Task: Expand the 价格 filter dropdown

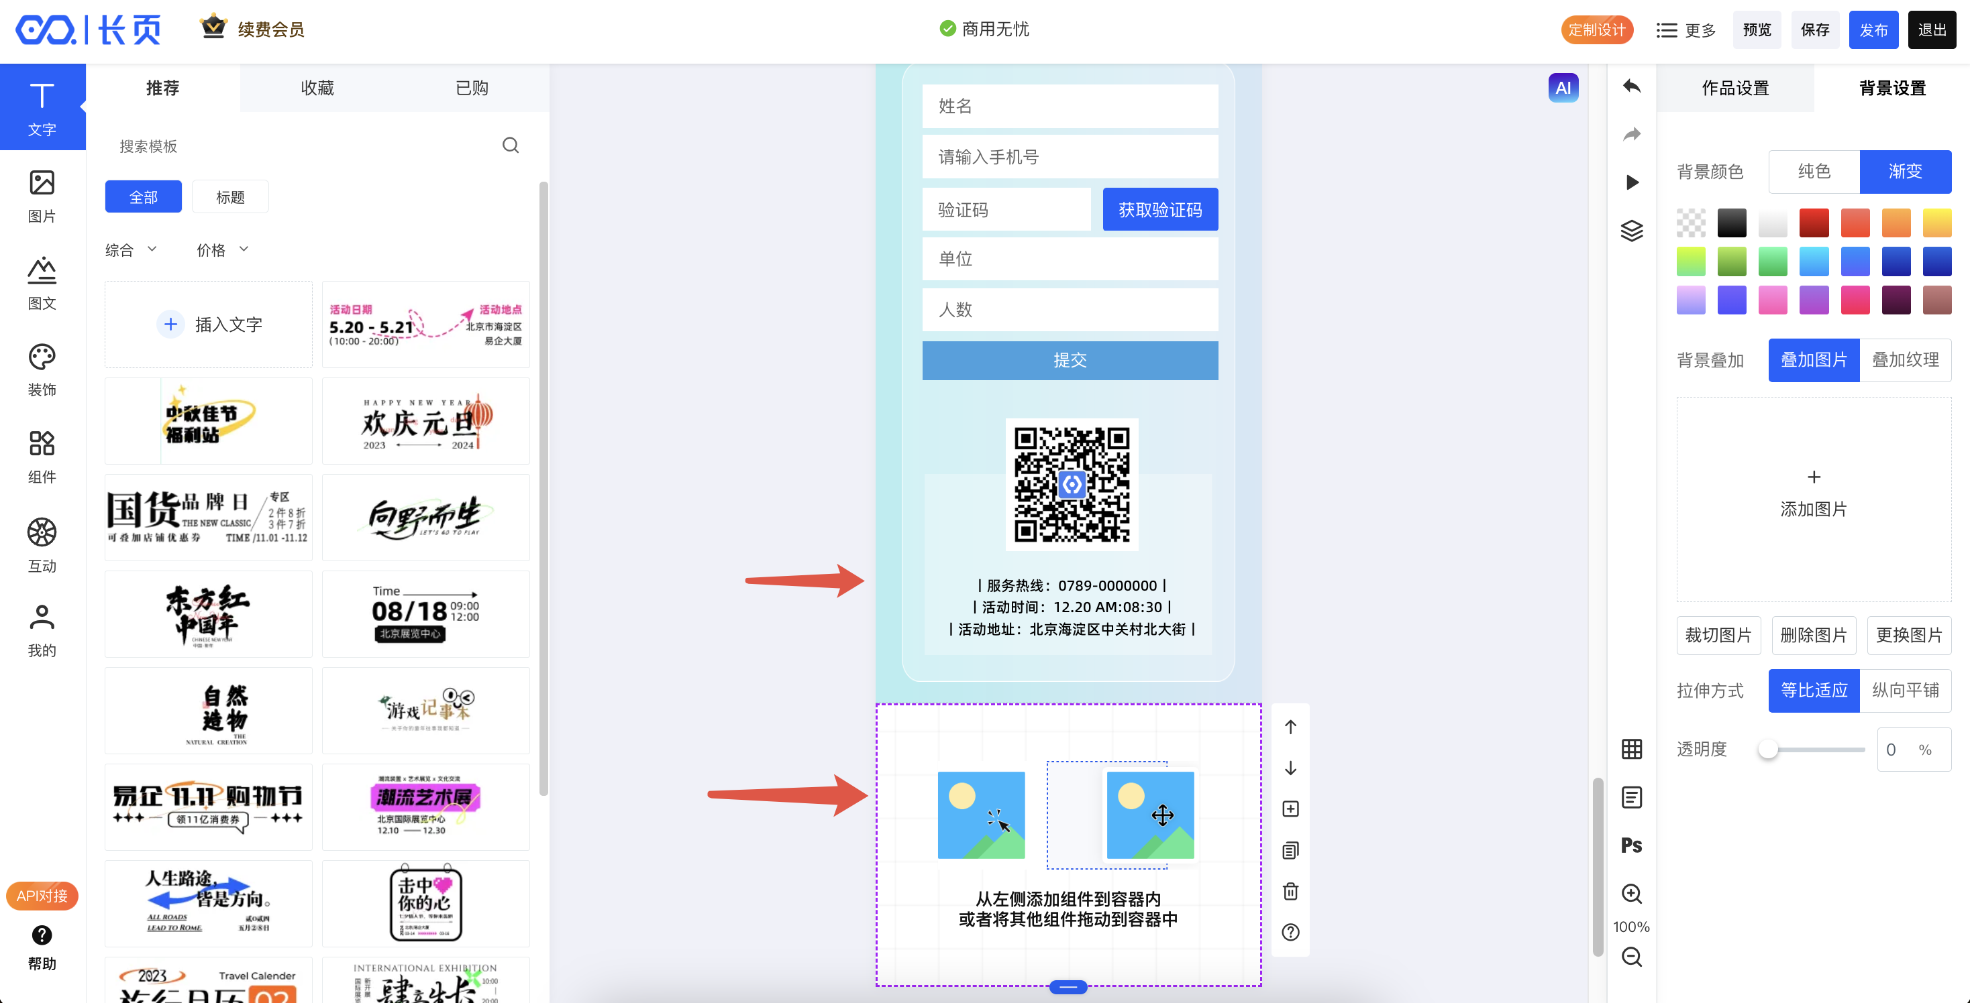Action: click(222, 250)
